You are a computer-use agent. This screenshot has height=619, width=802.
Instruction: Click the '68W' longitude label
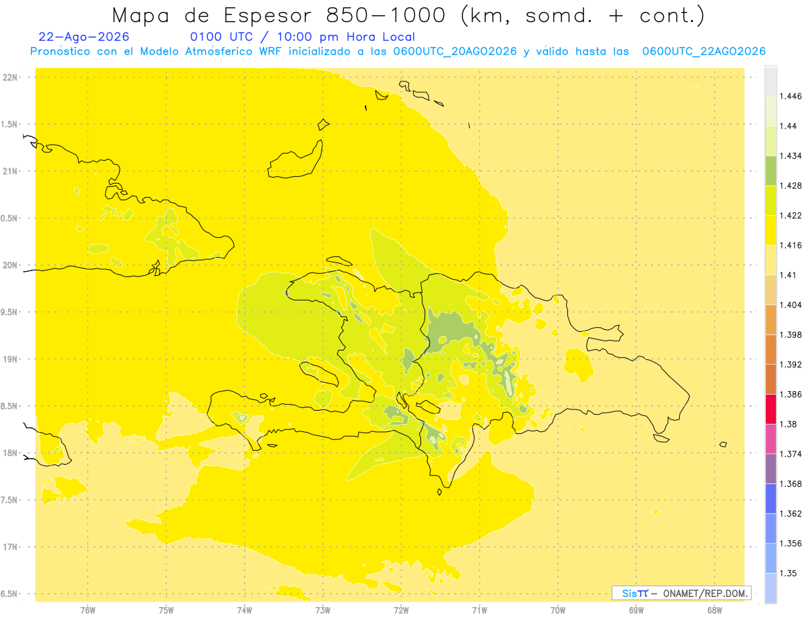tap(714, 610)
